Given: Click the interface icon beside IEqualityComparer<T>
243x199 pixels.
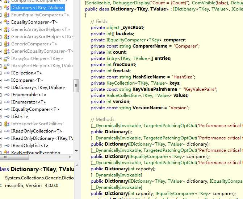Looking at the screenshot, I should [7, 109].
